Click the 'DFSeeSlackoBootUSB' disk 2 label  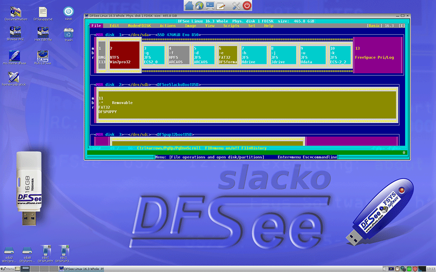tap(178, 85)
